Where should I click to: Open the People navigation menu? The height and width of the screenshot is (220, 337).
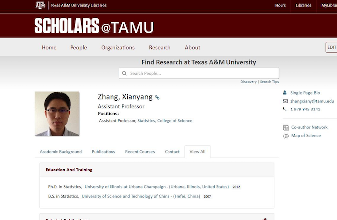coord(78,48)
